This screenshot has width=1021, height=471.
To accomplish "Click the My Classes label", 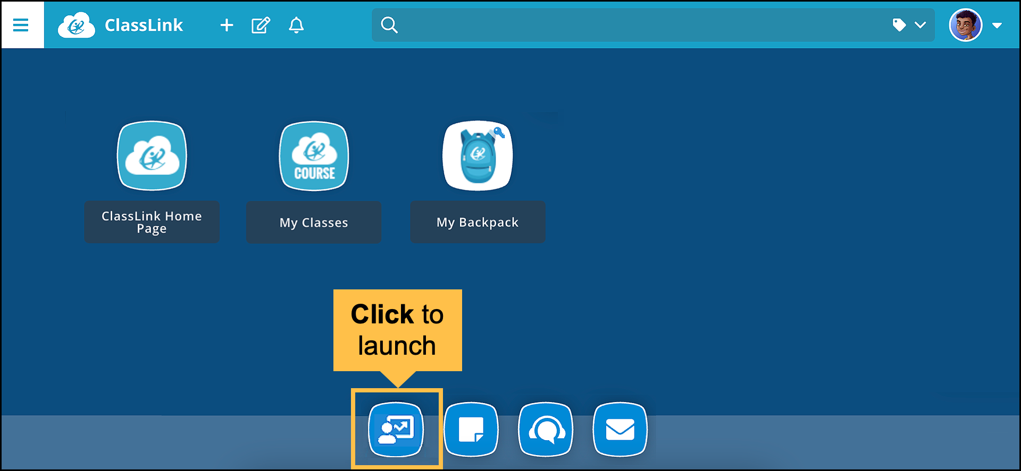I will coord(314,222).
